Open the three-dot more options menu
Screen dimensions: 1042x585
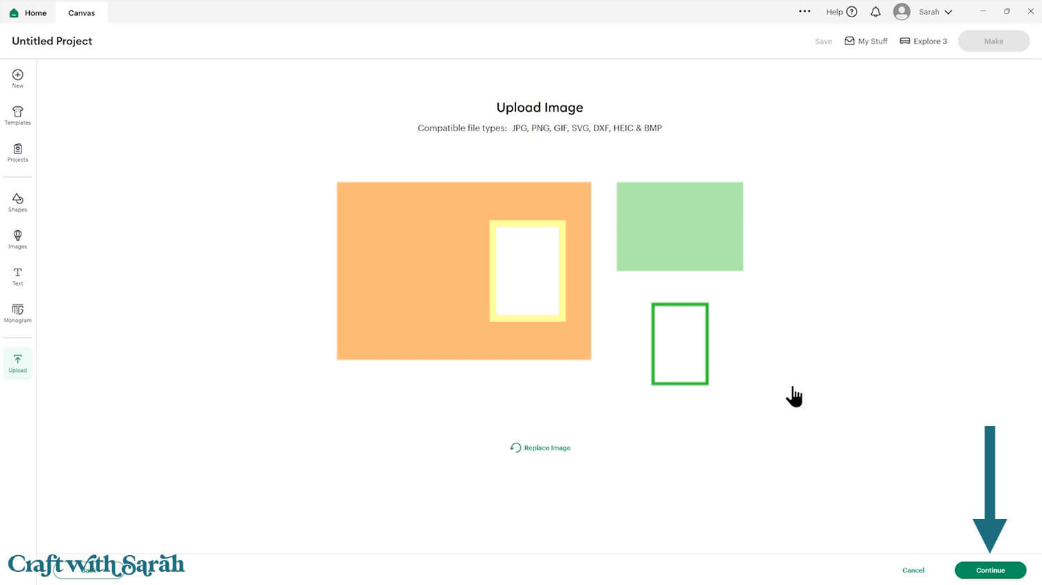click(x=804, y=12)
